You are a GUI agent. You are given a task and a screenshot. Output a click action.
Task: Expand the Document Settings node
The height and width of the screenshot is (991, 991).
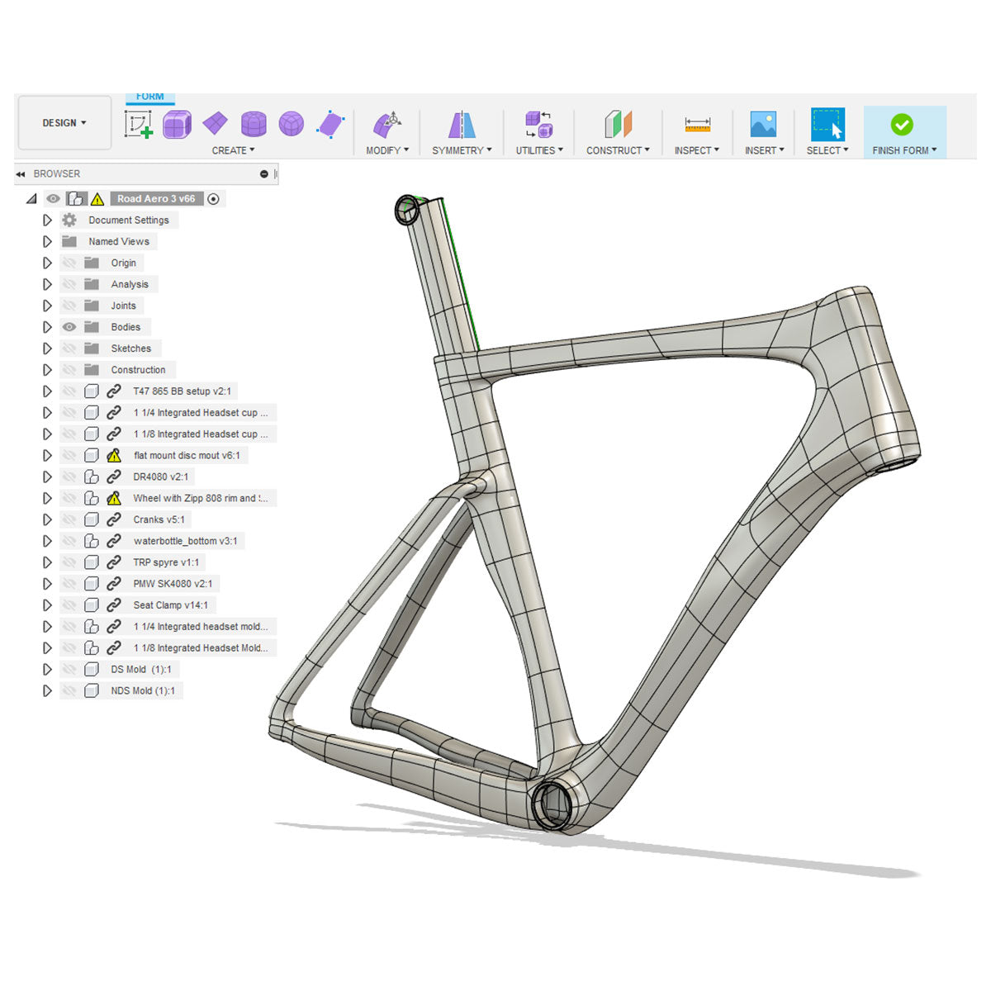(47, 220)
